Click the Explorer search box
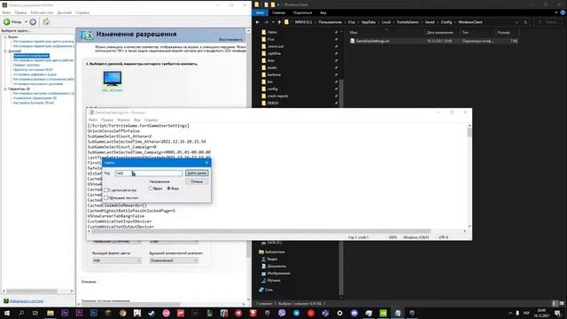This screenshot has width=567, height=319. point(549,22)
